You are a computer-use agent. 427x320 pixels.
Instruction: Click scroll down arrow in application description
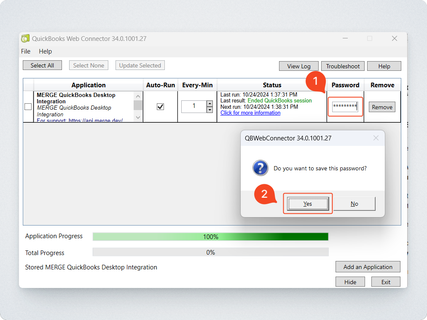tap(138, 117)
